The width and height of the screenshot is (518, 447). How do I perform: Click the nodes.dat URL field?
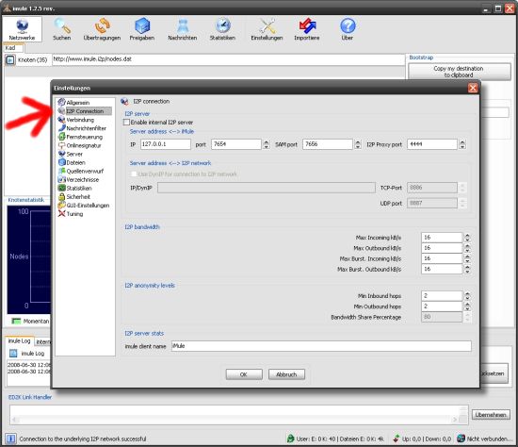[228, 59]
